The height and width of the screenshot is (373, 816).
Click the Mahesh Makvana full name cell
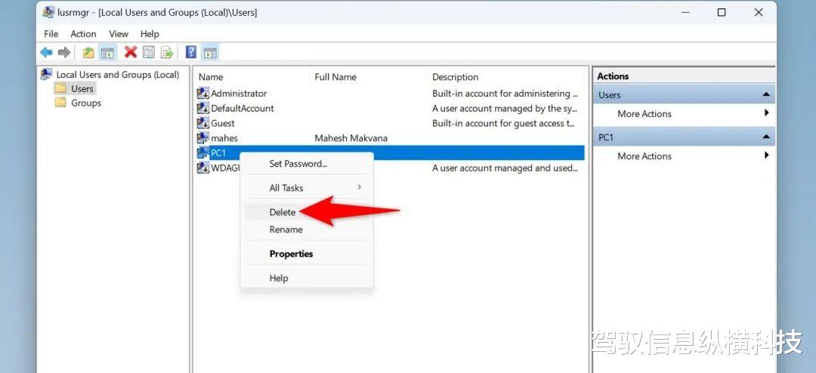(351, 138)
